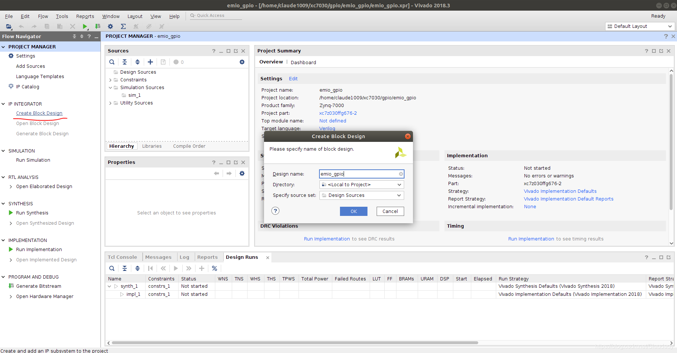
Task: Collapse Simulation Sources folder
Action: tap(110, 88)
